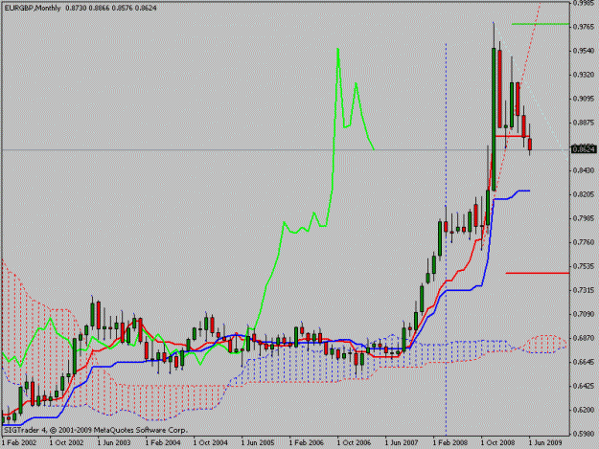Click the 0.7985 price axis label

pos(584,218)
